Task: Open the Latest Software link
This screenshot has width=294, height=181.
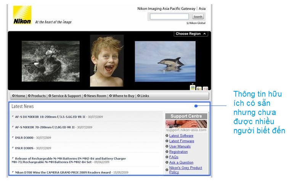Action: (x=181, y=136)
